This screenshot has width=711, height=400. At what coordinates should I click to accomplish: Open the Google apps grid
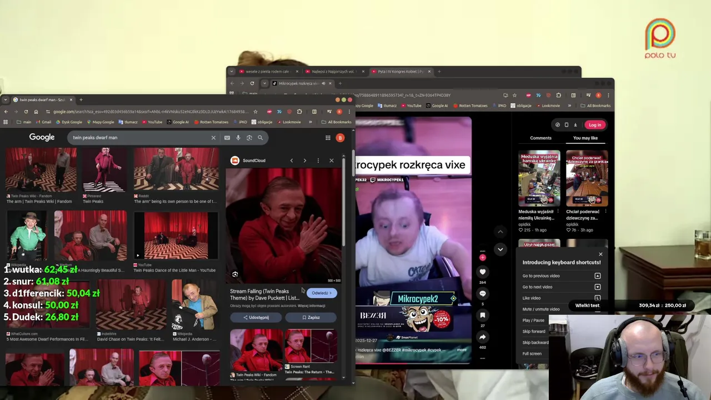[x=328, y=138]
